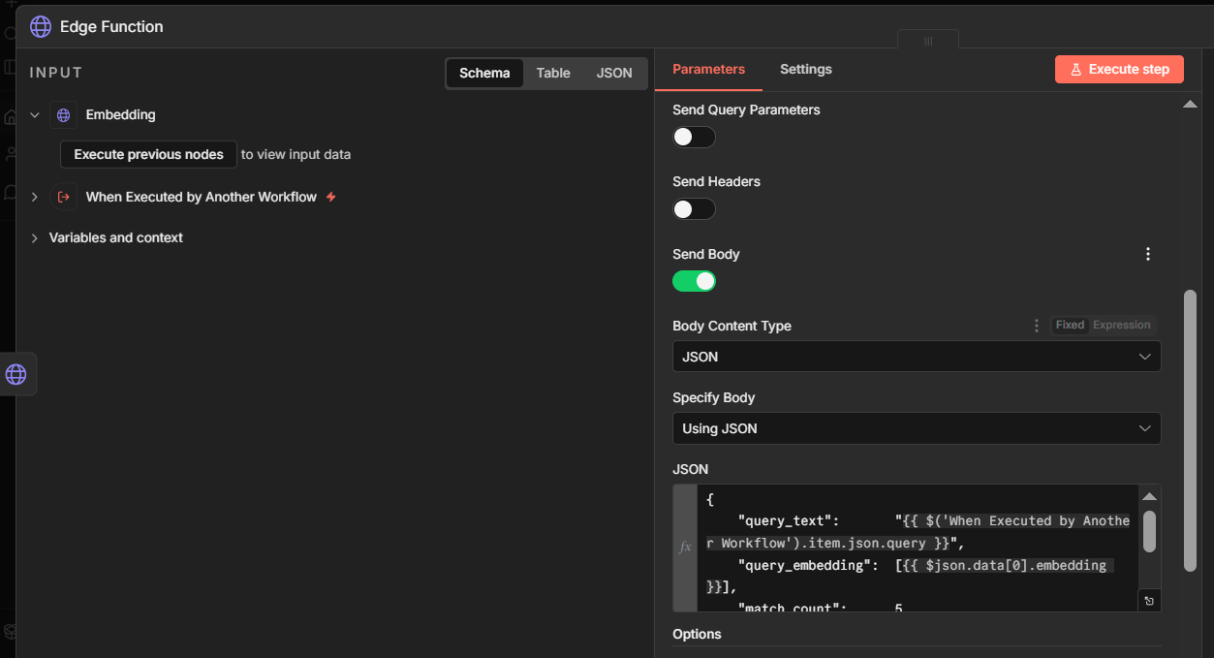Click Execute previous nodes button
Screen dimensions: 1214x658
tap(148, 155)
